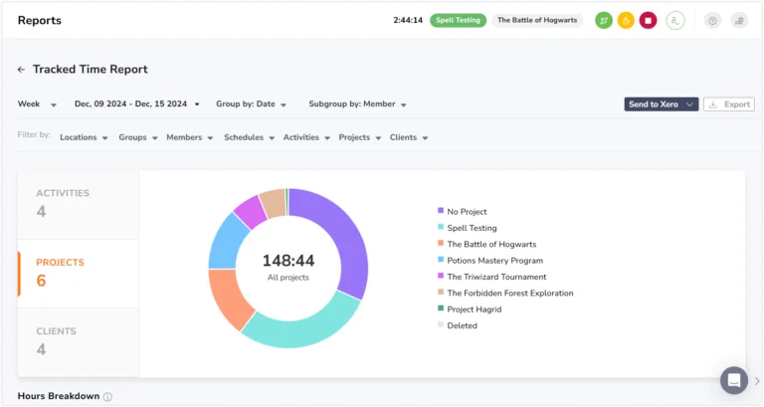Click the Spell Testing teal legend swatch
The width and height of the screenshot is (764, 407).
tap(441, 227)
